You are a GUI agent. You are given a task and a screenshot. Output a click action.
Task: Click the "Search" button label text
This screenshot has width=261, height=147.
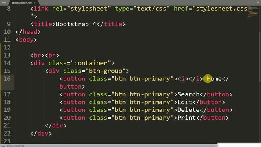point(188,94)
